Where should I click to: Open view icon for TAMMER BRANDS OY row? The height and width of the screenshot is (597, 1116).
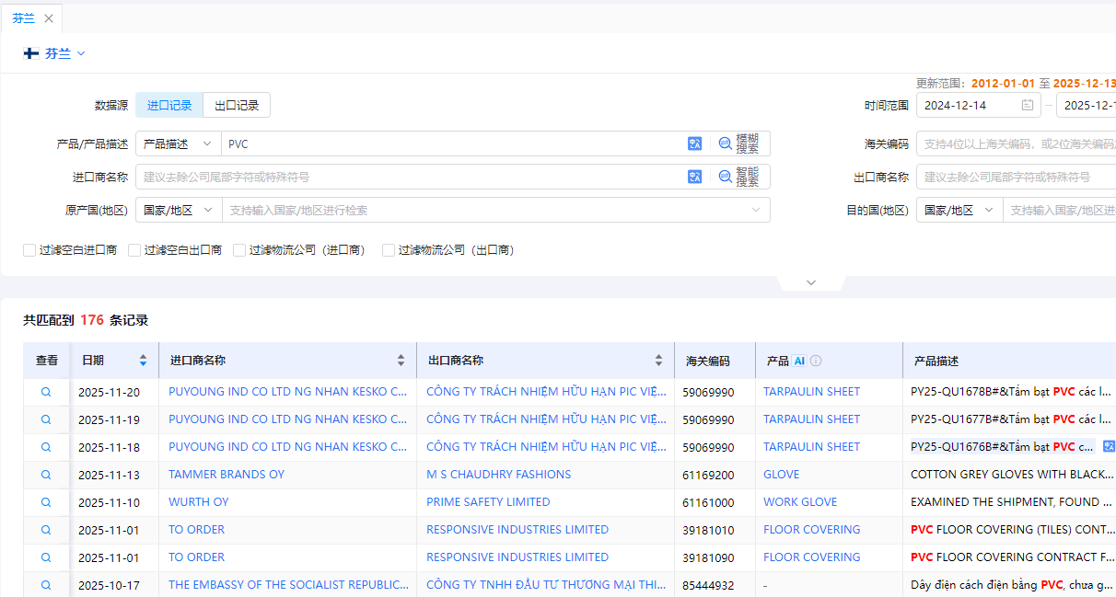[x=46, y=475]
